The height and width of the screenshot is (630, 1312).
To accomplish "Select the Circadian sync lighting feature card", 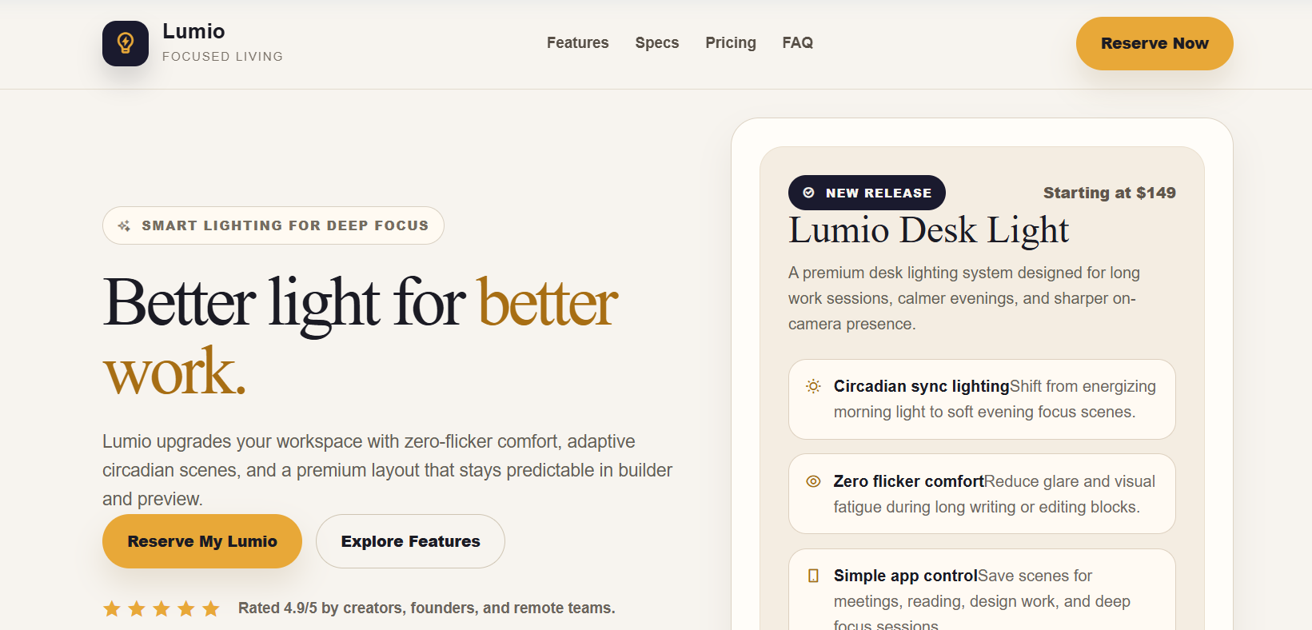I will point(982,399).
